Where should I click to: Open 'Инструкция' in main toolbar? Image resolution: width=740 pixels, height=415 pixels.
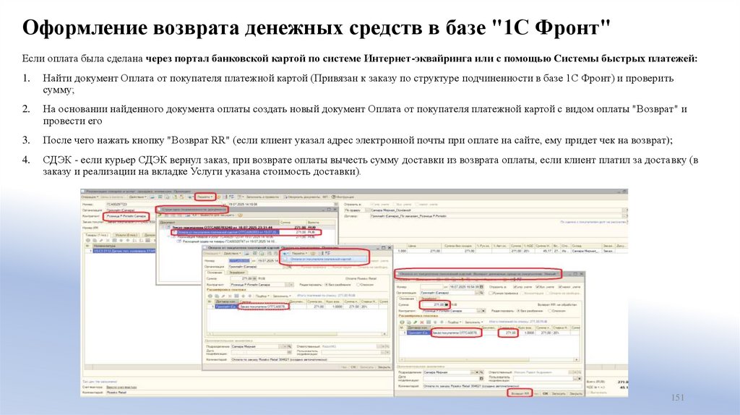[343, 197]
